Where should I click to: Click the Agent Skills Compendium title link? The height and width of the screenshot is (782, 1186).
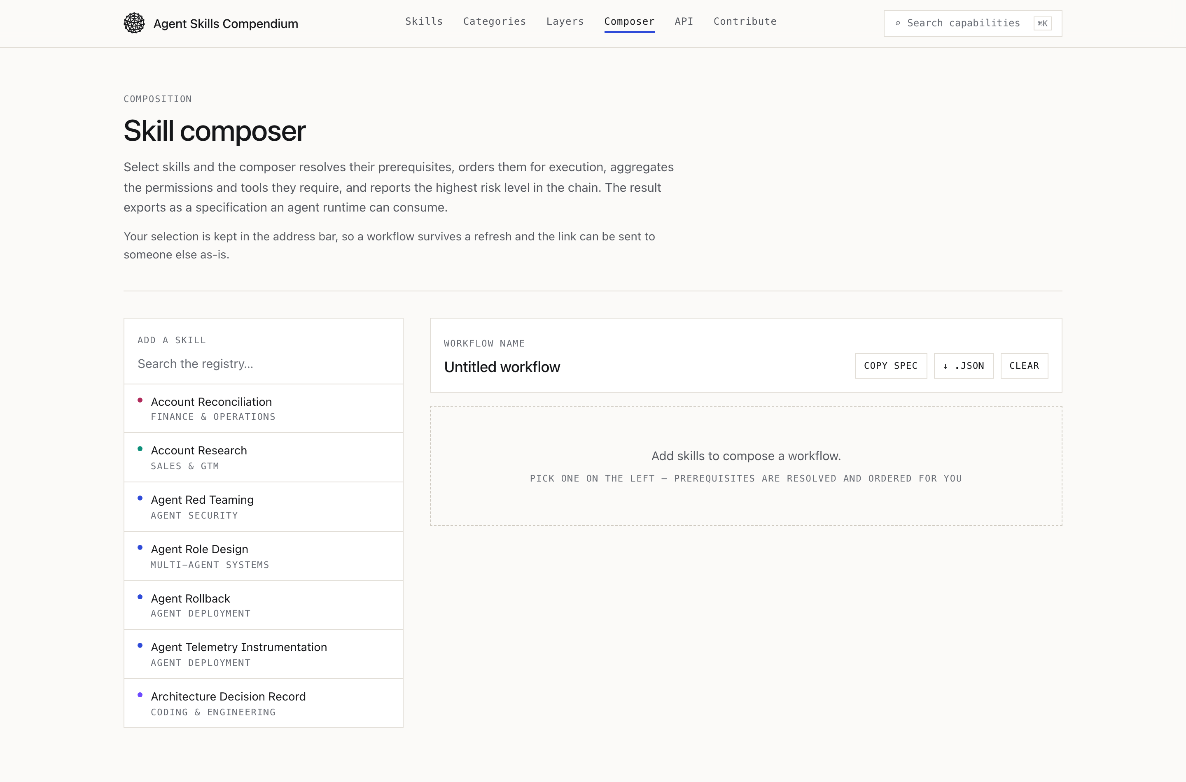point(226,23)
